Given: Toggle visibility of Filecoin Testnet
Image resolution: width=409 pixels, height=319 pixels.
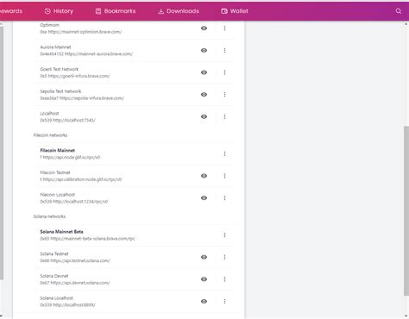Looking at the screenshot, I should [x=204, y=176].
